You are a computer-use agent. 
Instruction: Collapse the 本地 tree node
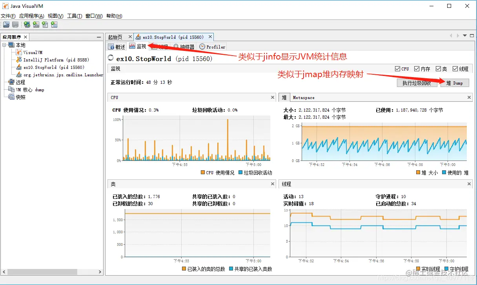(4, 45)
